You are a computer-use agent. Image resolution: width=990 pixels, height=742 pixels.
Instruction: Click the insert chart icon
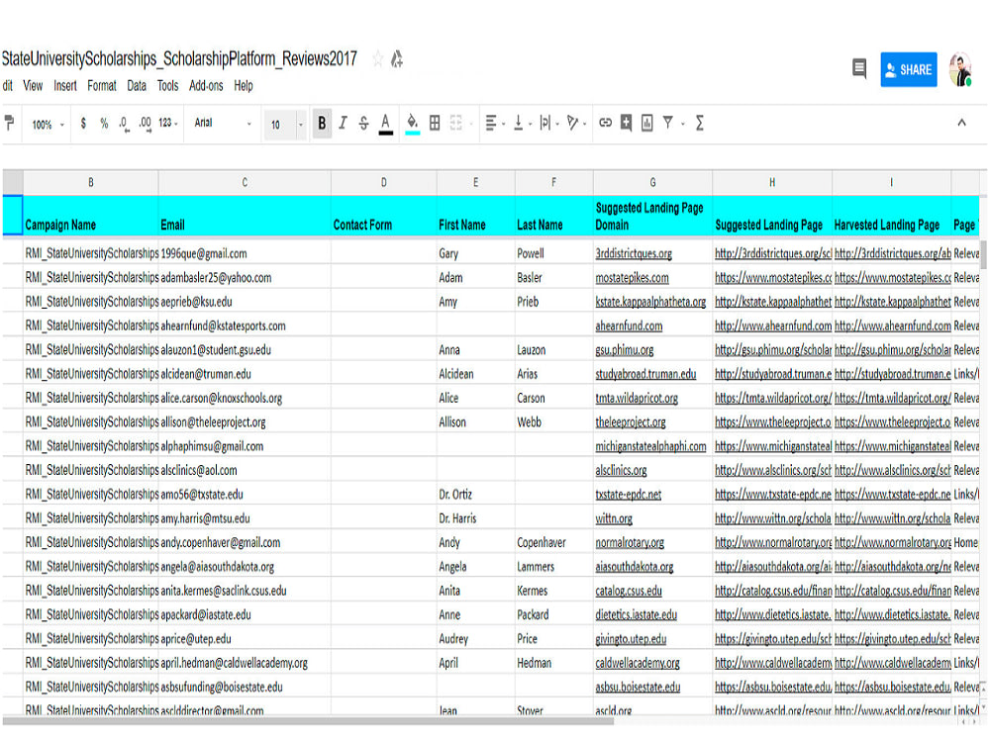click(647, 123)
